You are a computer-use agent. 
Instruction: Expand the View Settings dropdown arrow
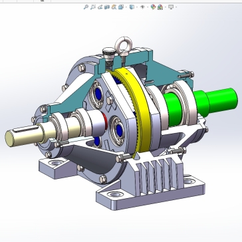(176, 7)
